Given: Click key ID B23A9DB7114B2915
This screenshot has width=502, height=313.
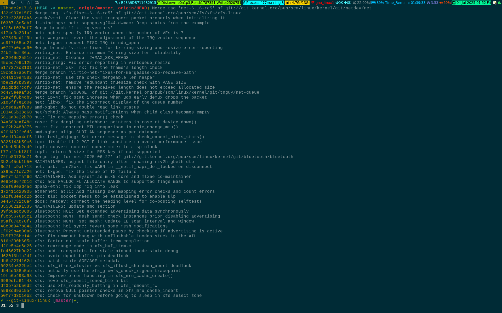Looking at the screenshot, I should [x=138, y=3].
